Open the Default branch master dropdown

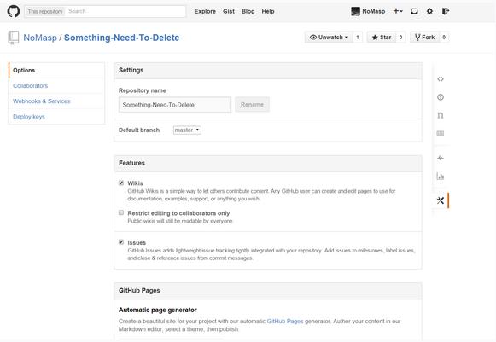pos(187,130)
